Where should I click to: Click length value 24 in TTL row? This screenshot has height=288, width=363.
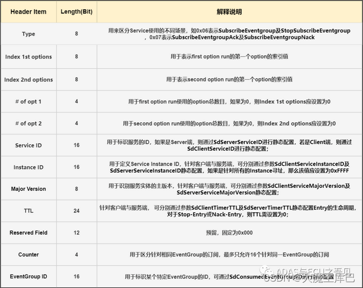(76, 211)
